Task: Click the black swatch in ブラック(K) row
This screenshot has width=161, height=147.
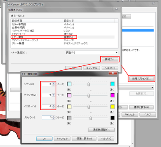Action: pos(113,118)
